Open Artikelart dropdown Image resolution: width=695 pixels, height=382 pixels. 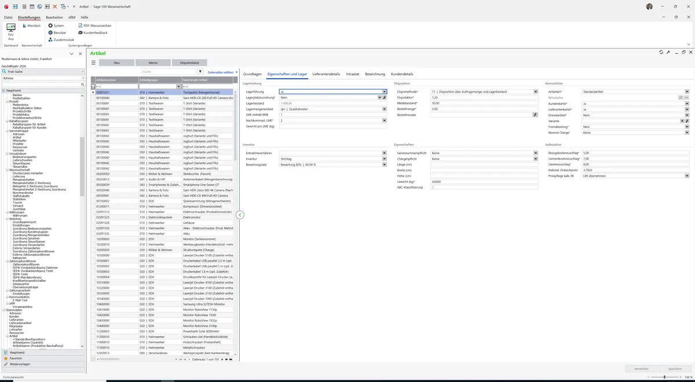pyautogui.click(x=687, y=91)
